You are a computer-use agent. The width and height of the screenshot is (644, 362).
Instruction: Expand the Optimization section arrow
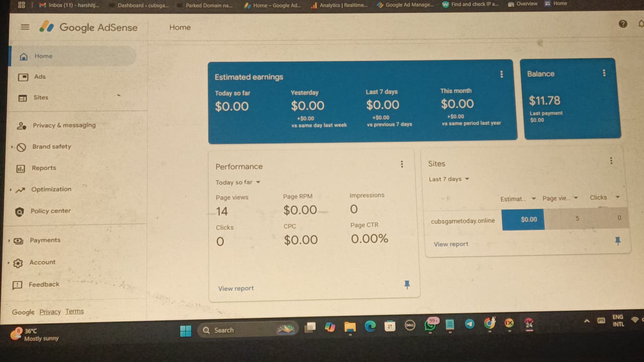11,190
